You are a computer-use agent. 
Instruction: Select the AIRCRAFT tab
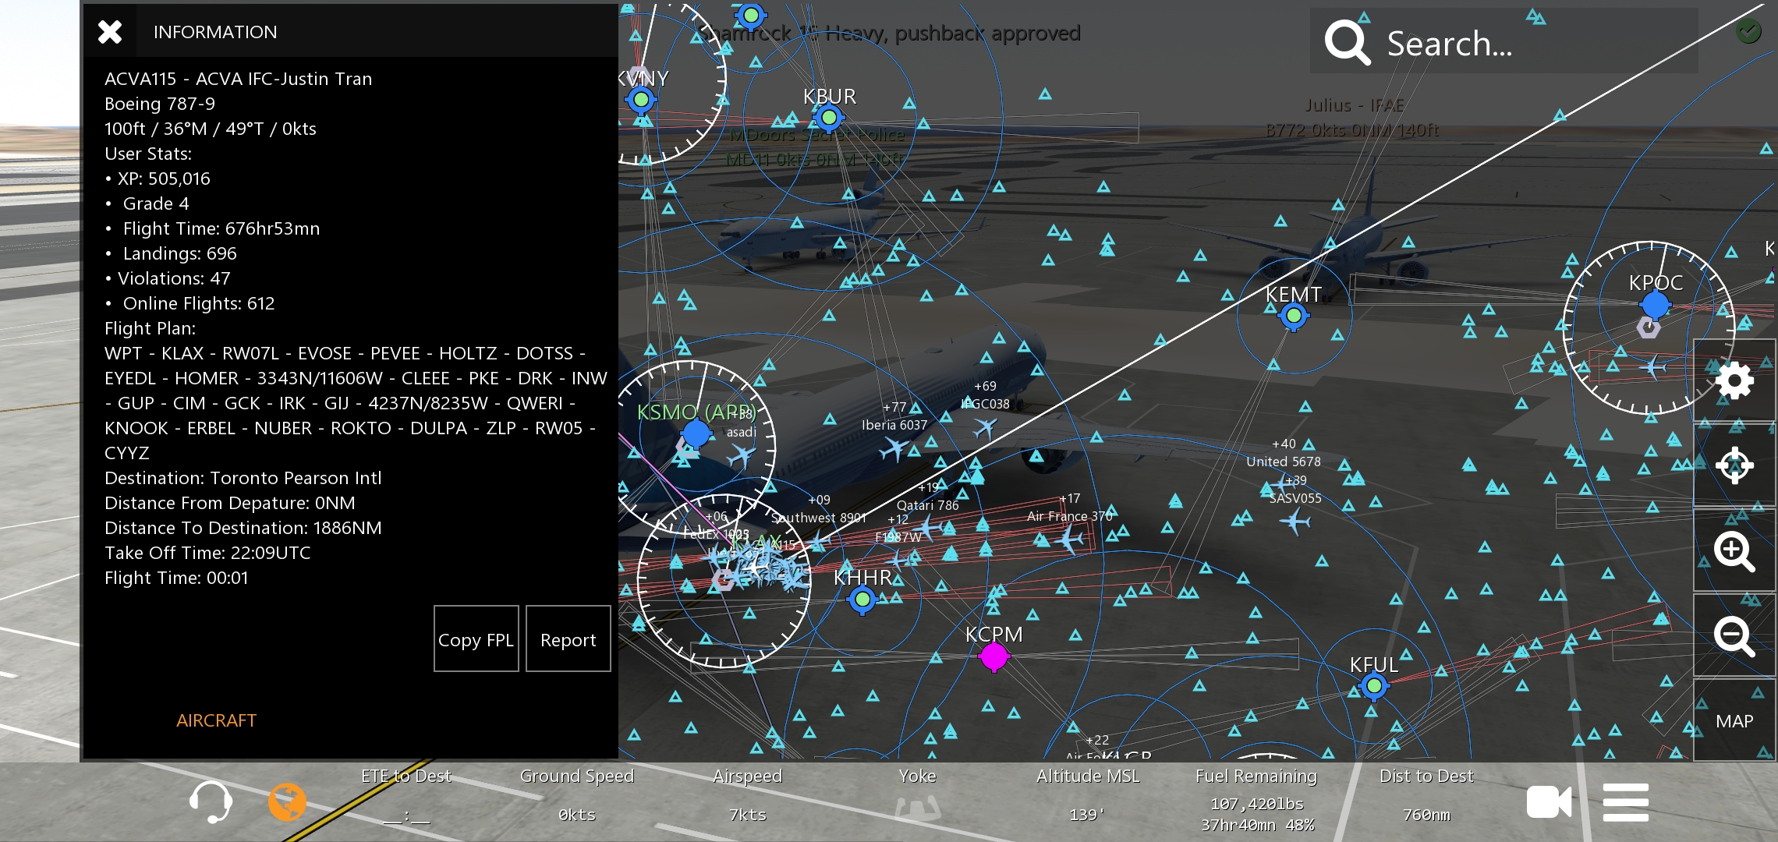tap(216, 720)
